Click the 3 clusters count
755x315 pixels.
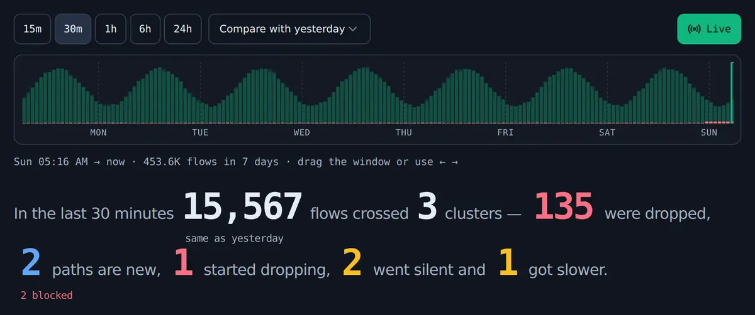pyautogui.click(x=427, y=207)
